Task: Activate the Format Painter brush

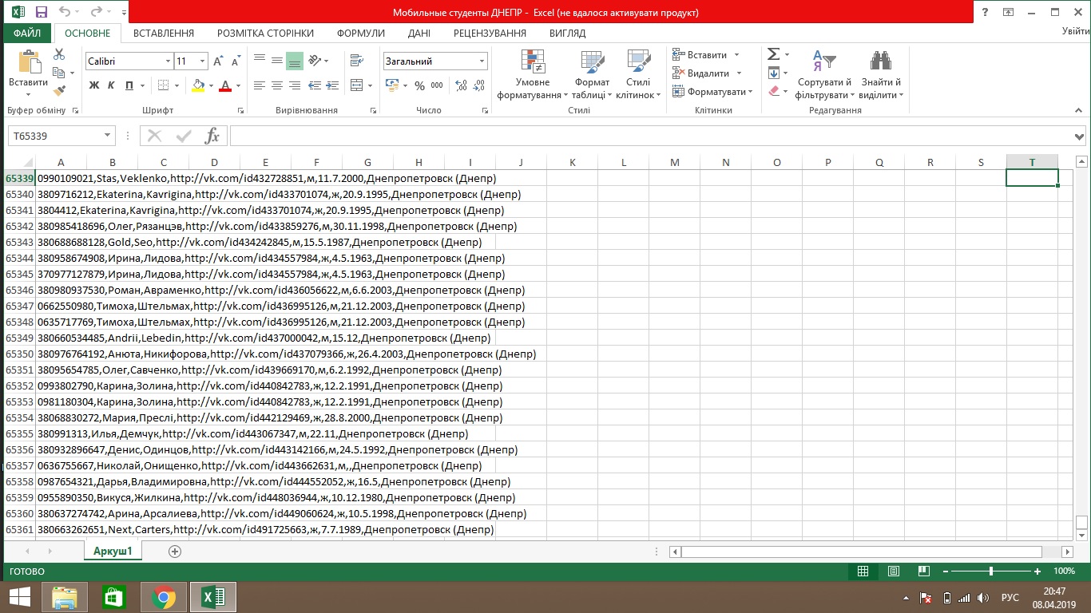Action: pos(59,91)
